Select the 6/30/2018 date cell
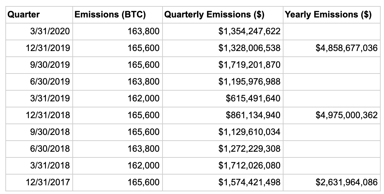Image resolution: width=384 pixels, height=194 pixels. 50,149
